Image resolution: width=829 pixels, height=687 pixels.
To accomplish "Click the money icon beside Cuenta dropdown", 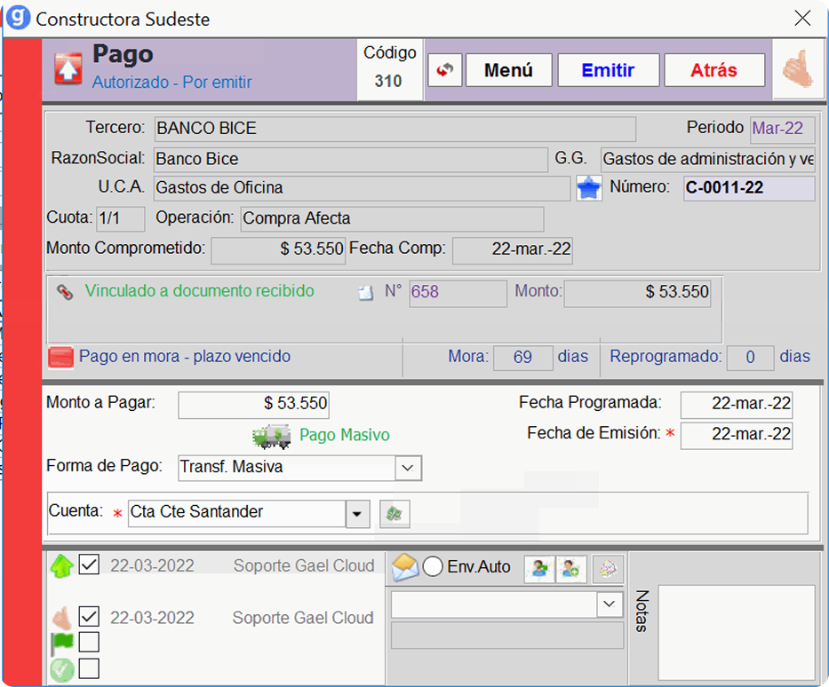I will (395, 513).
